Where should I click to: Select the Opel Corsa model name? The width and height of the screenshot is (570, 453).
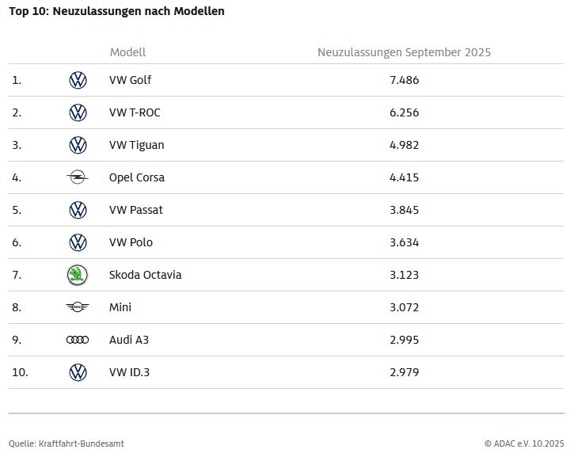tap(137, 177)
